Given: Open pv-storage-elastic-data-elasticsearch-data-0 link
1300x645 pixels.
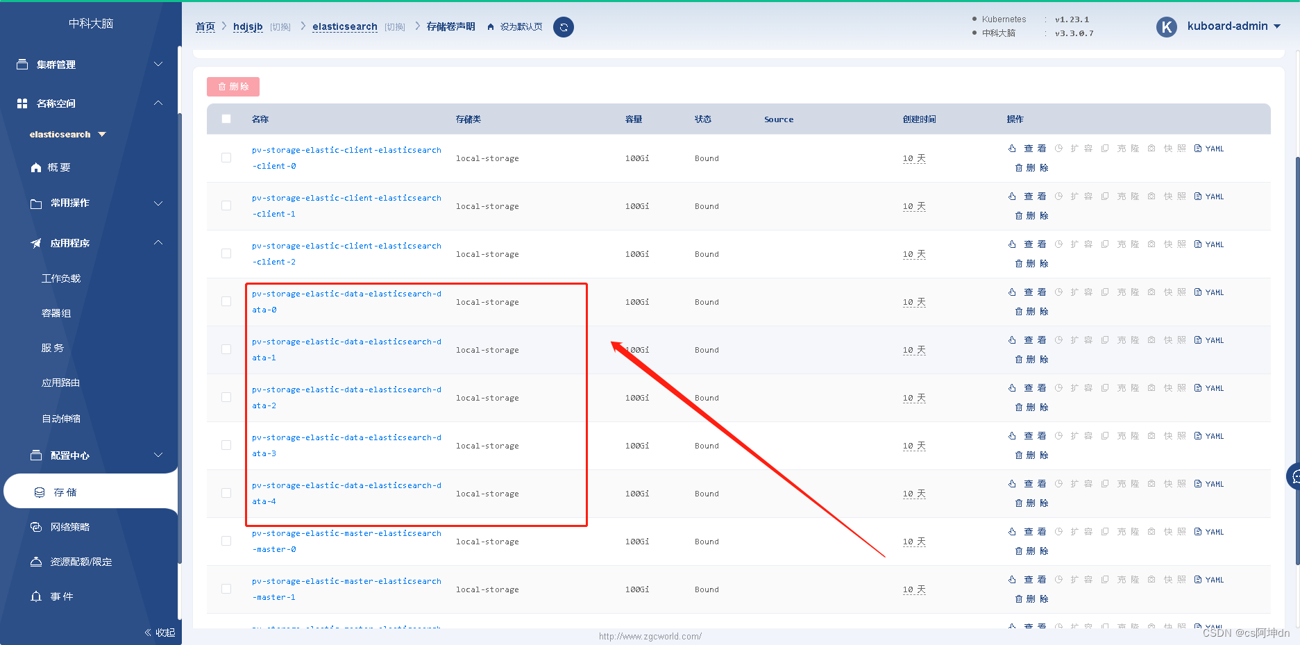Looking at the screenshot, I should 346,301.
